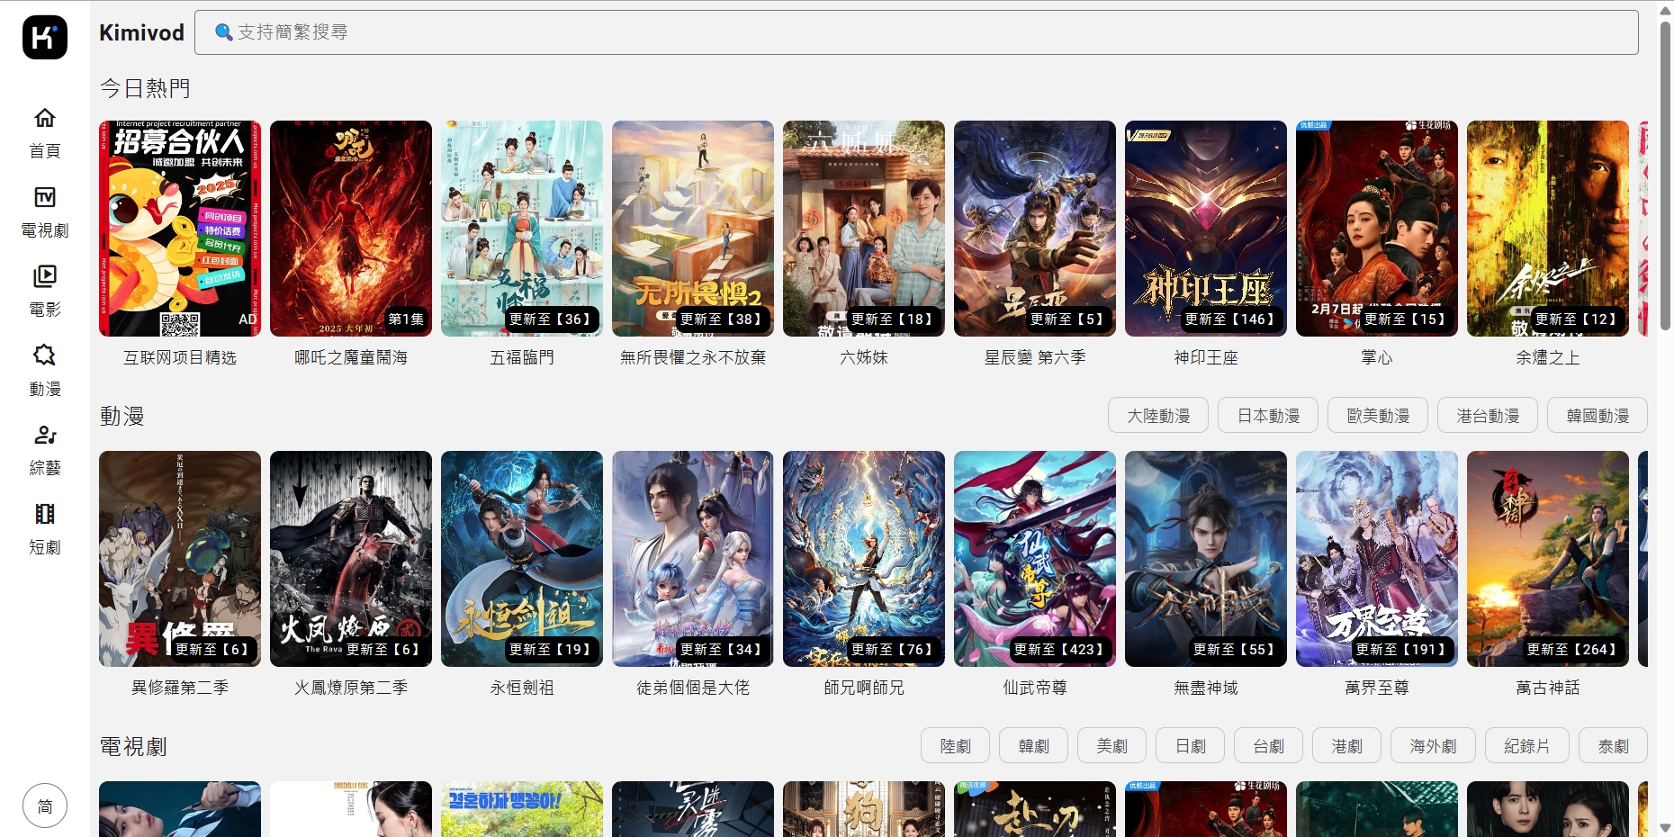Filter anime by 日本動漫
The width and height of the screenshot is (1674, 837).
(1268, 416)
